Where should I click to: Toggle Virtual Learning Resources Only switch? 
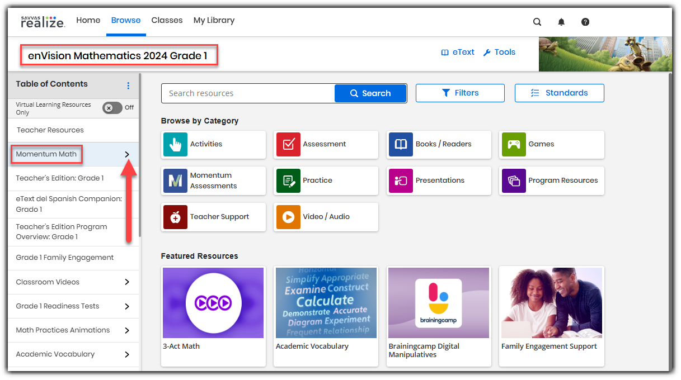pos(112,108)
